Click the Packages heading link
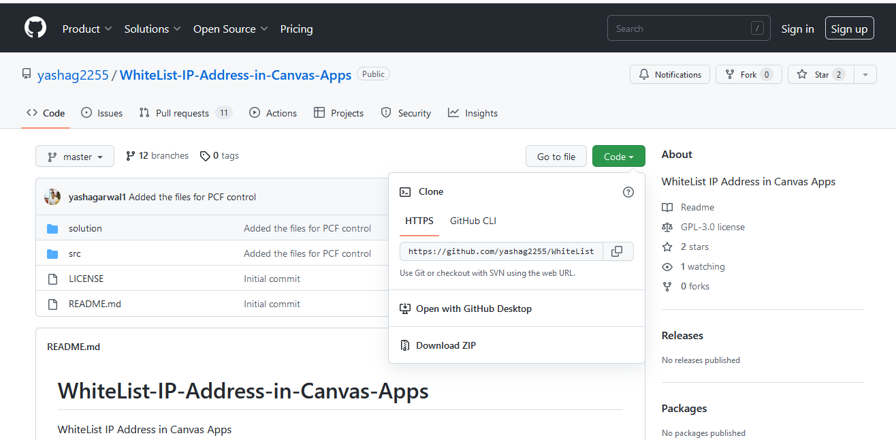This screenshot has width=896, height=440. [684, 408]
